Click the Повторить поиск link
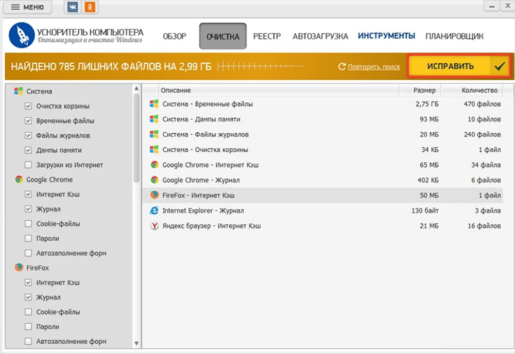This screenshot has width=515, height=354. pos(373,67)
